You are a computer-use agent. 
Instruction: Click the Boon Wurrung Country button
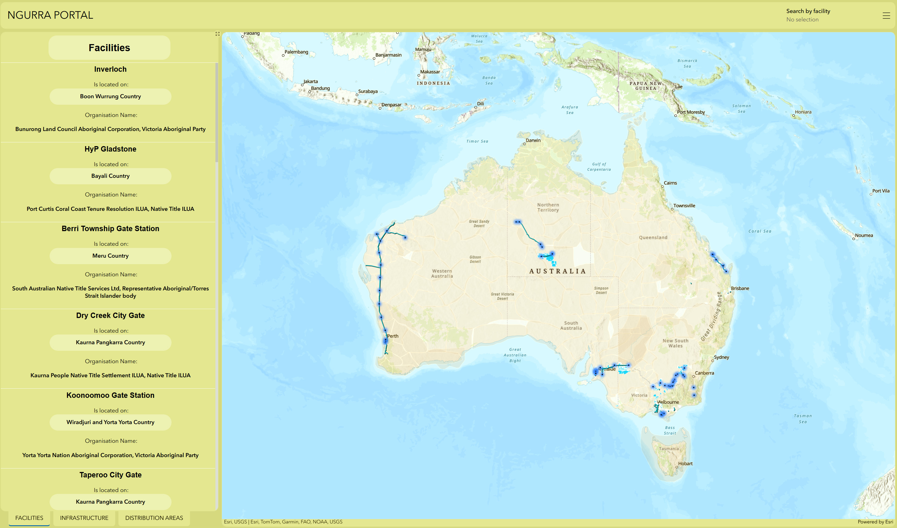[111, 96]
